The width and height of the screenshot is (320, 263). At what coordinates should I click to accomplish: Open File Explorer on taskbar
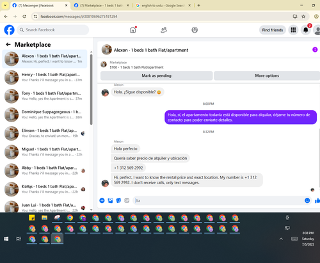[x=44, y=218]
